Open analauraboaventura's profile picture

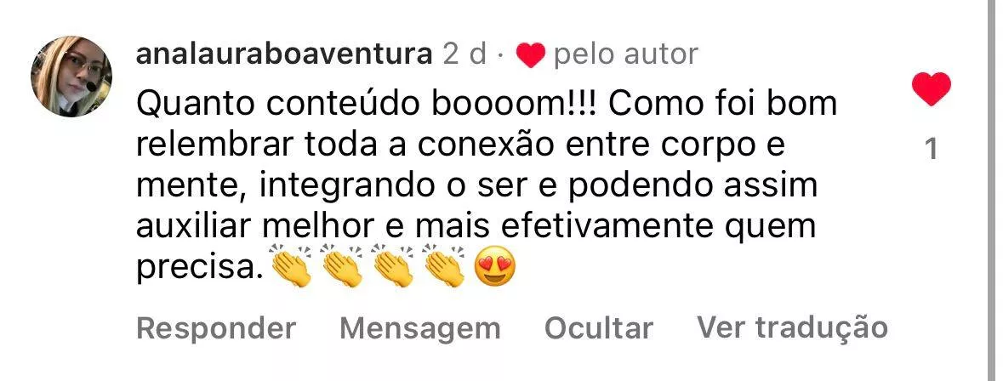click(x=71, y=77)
